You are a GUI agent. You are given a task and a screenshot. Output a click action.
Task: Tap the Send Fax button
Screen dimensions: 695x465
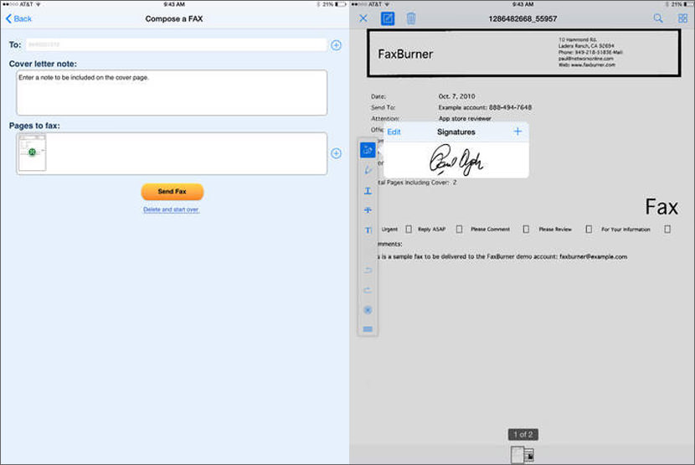172,192
